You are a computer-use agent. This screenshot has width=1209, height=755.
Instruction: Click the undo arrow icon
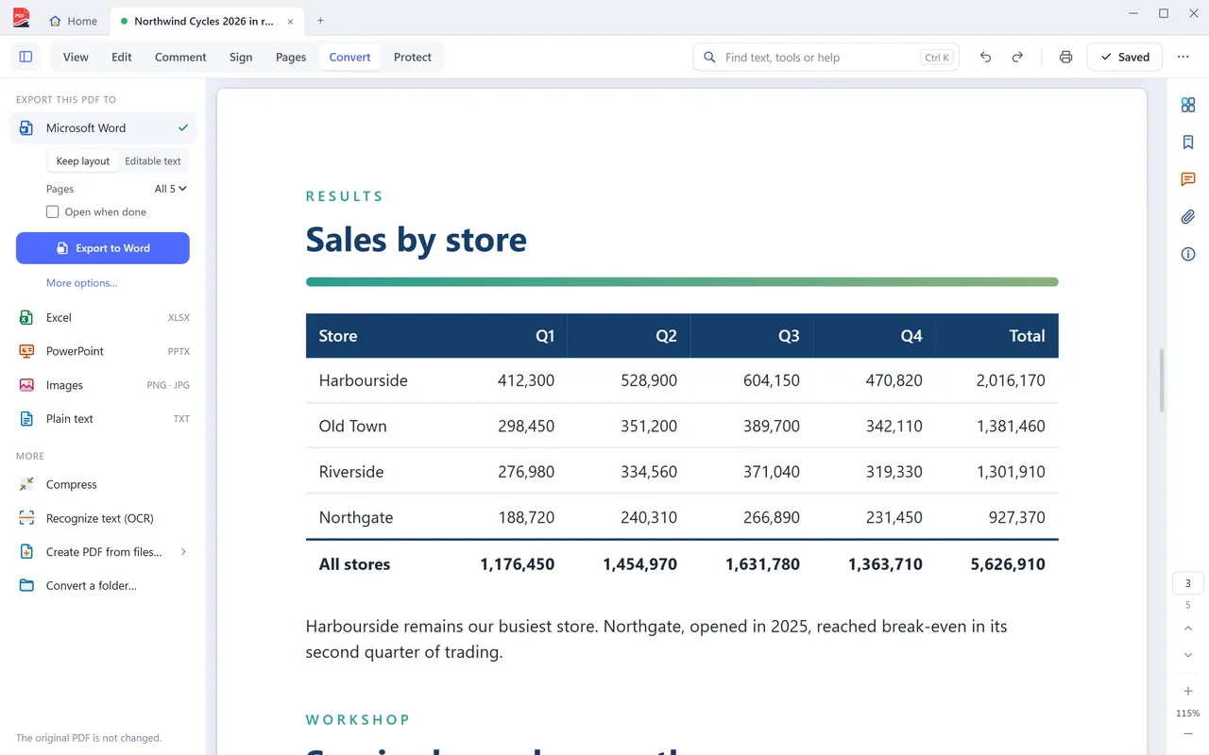[x=985, y=57]
